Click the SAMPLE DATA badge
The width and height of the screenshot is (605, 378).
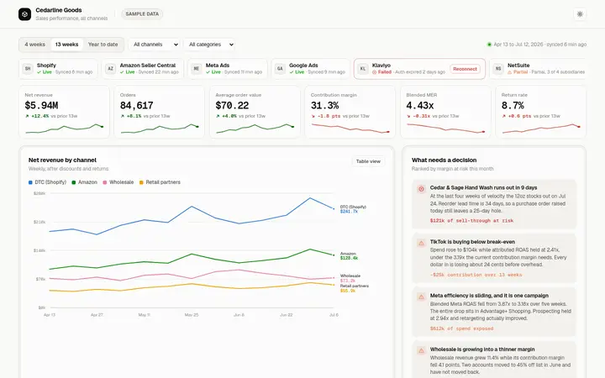(x=142, y=14)
